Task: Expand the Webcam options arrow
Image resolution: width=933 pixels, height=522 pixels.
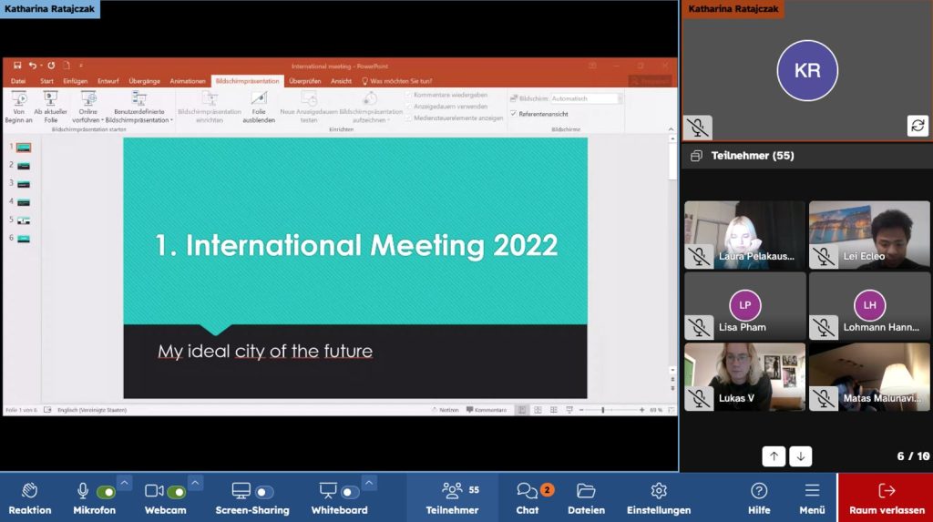Action: pyautogui.click(x=196, y=482)
